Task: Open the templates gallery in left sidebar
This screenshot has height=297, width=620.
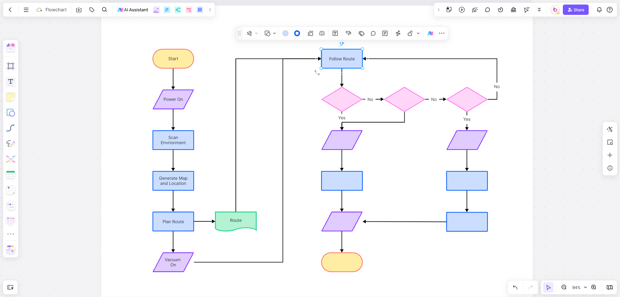Action: pyautogui.click(x=11, y=48)
